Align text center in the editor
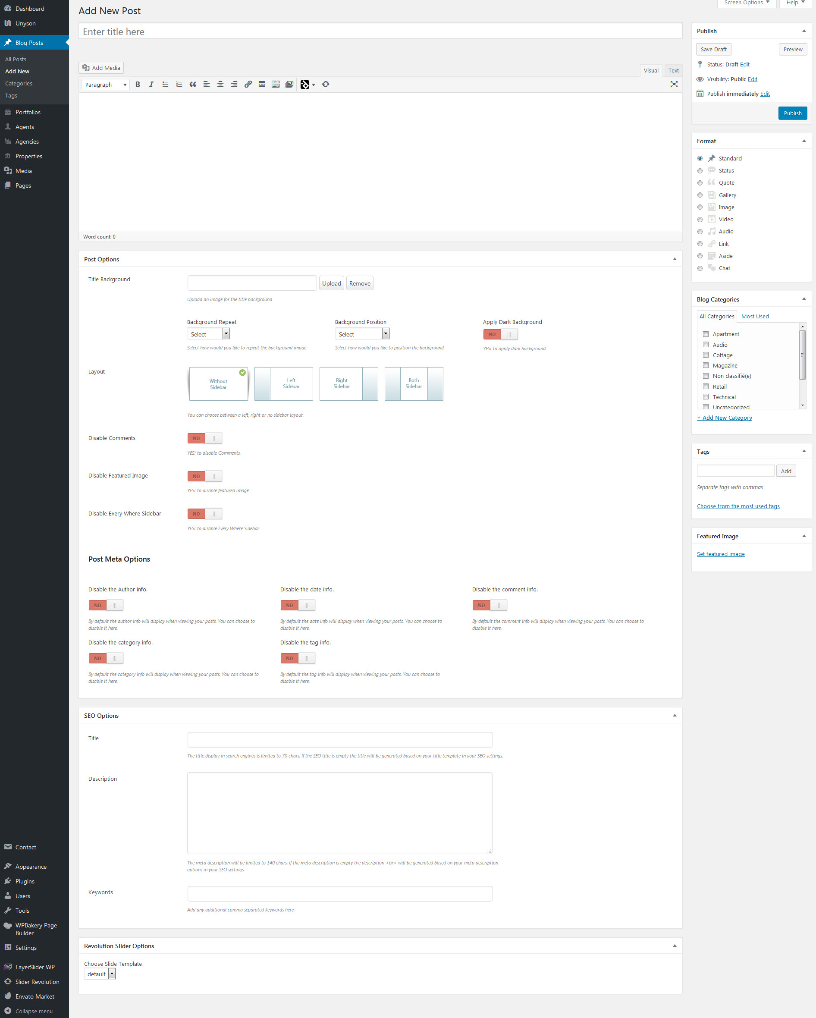 [x=220, y=85]
